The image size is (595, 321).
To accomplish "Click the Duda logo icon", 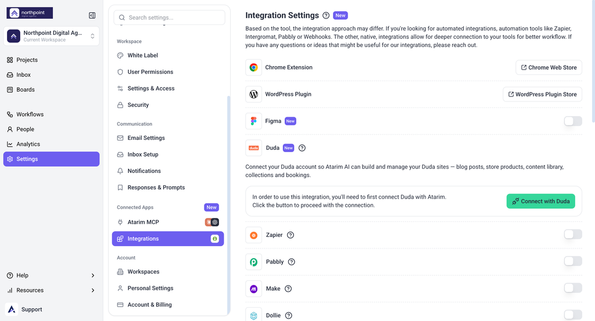I will 253,148.
